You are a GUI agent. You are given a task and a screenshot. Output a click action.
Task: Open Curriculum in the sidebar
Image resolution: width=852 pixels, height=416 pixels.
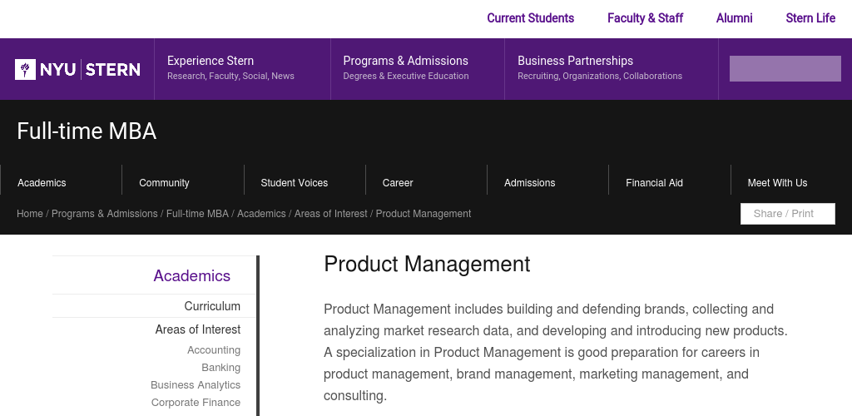(212, 306)
